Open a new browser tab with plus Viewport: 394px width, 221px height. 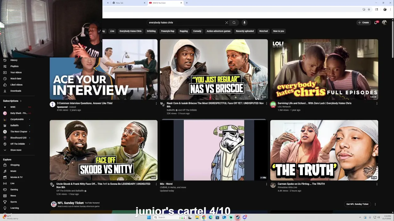(187, 3)
